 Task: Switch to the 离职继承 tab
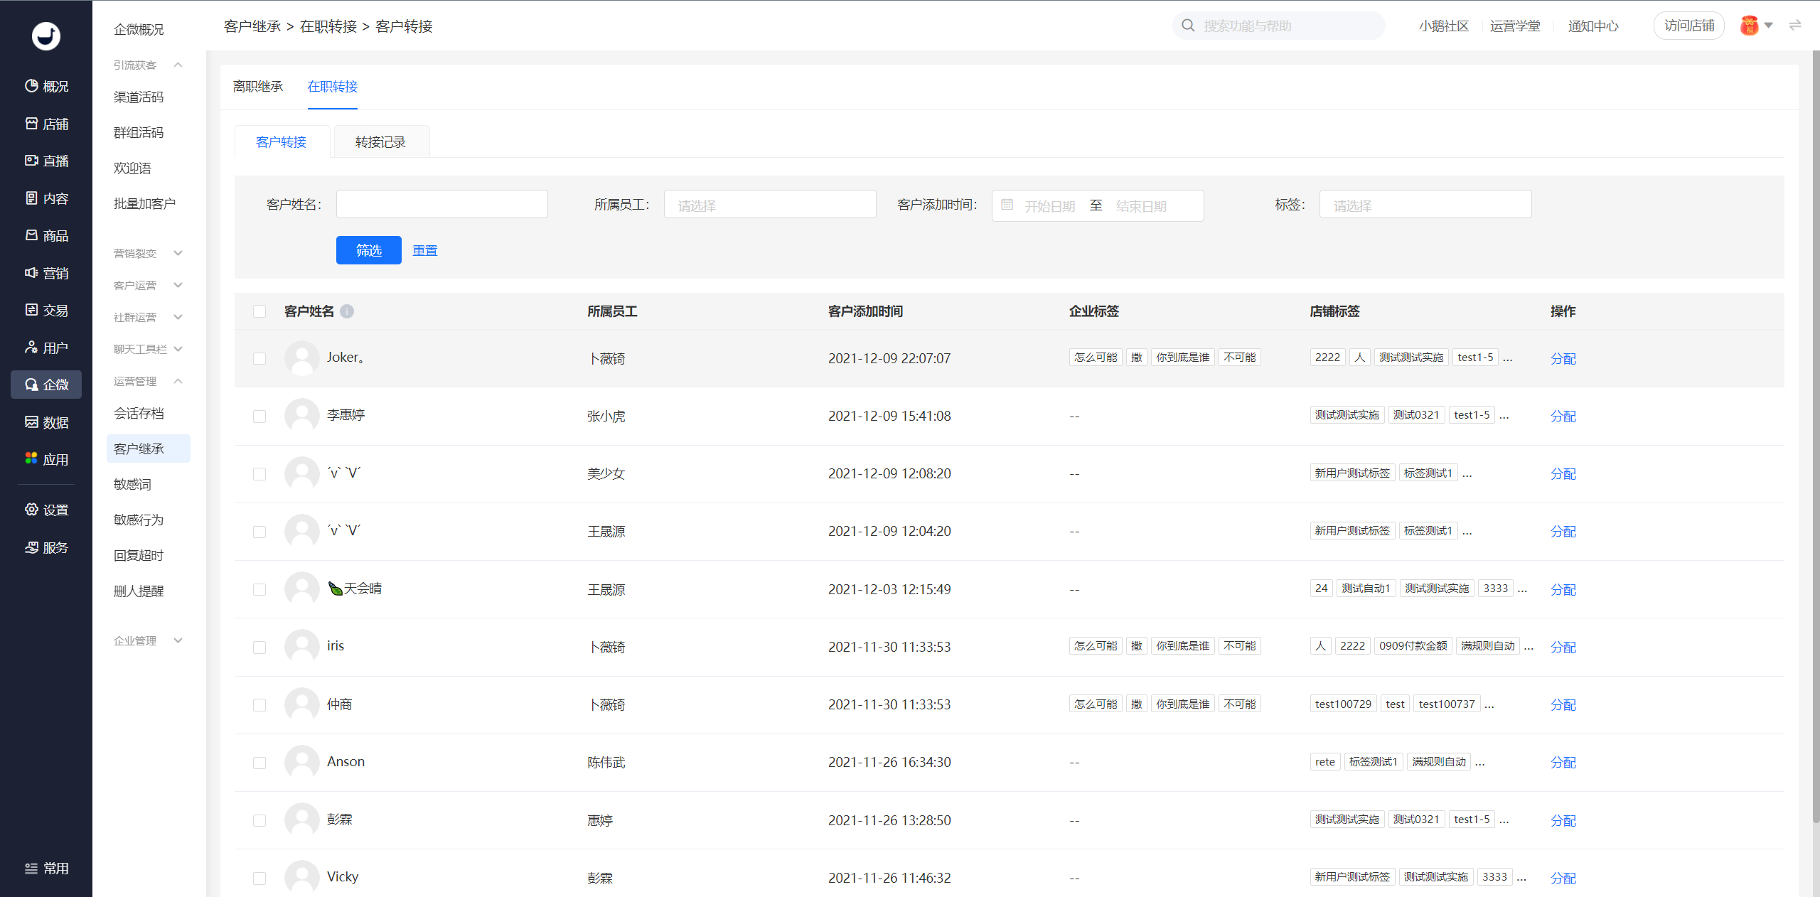click(258, 86)
